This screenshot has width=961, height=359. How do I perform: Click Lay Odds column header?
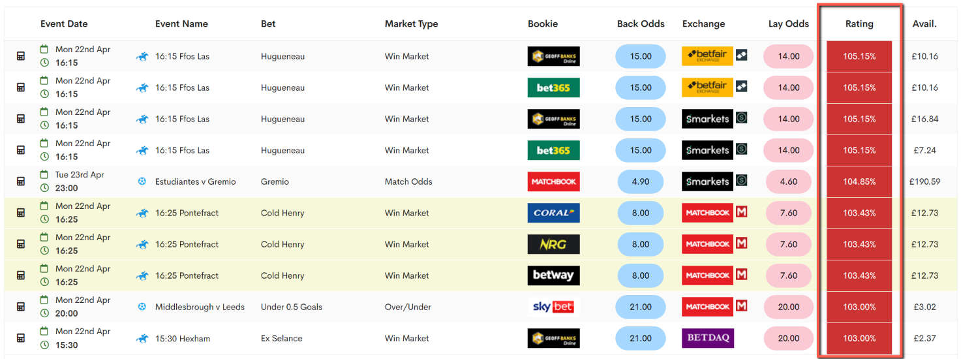[x=789, y=23]
